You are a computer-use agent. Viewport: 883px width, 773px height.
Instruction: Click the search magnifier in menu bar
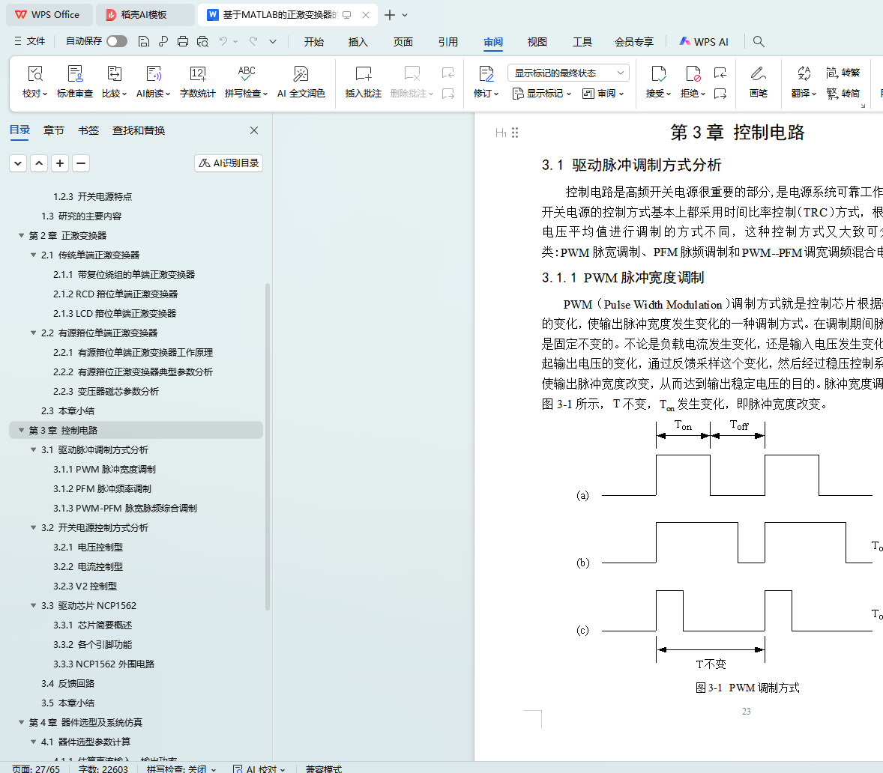pyautogui.click(x=759, y=42)
